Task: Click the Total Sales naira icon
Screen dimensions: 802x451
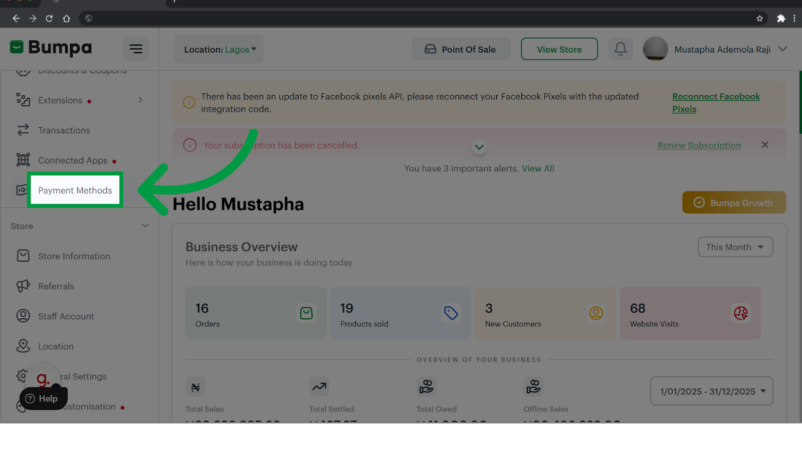Action: click(x=195, y=387)
